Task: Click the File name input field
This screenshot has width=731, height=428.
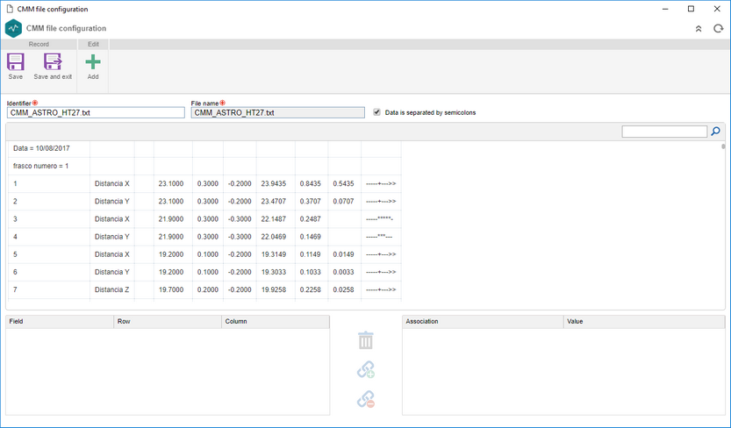Action: (x=278, y=113)
